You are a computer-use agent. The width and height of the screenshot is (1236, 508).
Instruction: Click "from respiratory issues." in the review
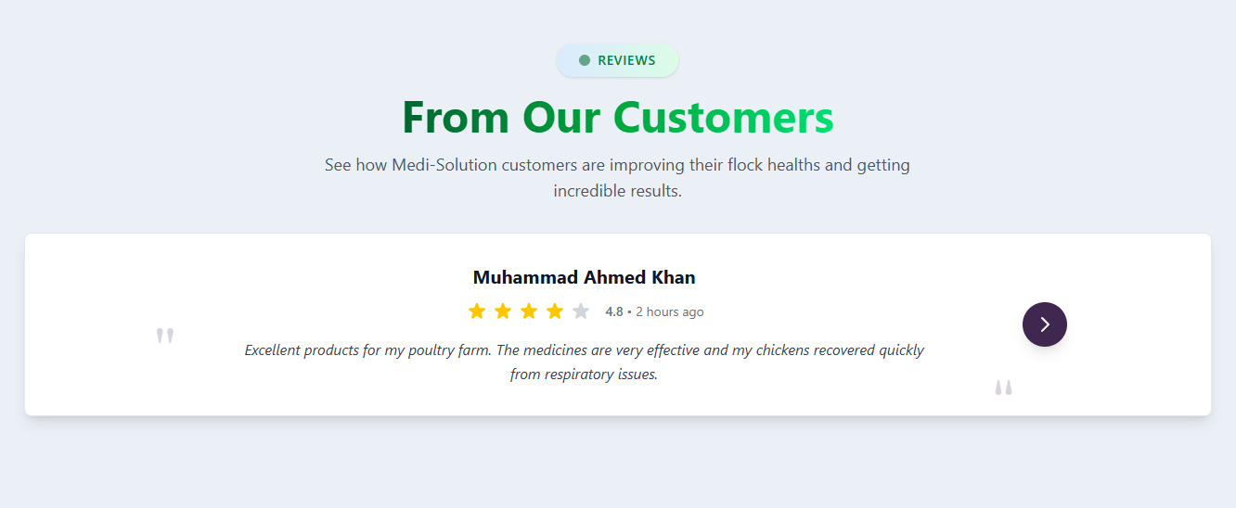pyautogui.click(x=584, y=375)
